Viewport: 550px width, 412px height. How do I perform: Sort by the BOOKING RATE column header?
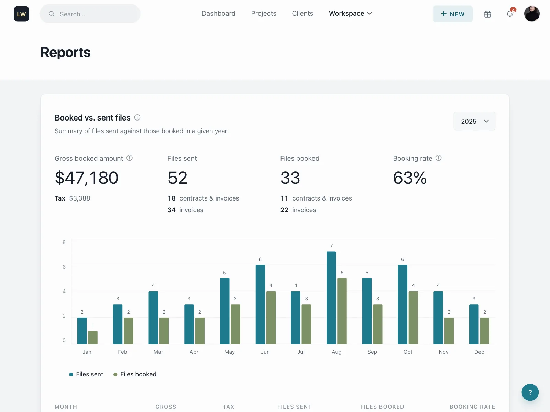pos(472,407)
